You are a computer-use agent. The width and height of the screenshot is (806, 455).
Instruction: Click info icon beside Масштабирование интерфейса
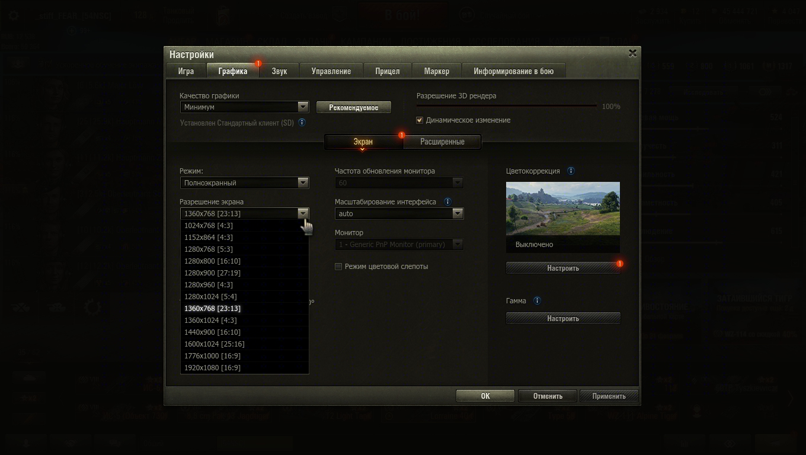(x=447, y=202)
